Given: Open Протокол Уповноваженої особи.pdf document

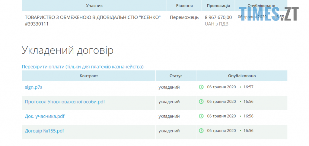Looking at the screenshot, I should point(65,102).
